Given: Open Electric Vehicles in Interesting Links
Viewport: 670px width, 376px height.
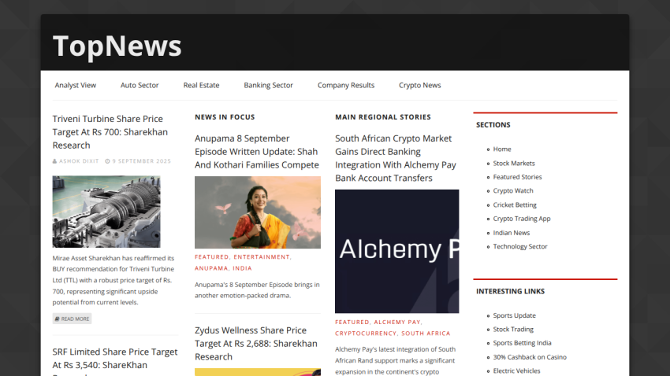Looking at the screenshot, I should (x=516, y=370).
